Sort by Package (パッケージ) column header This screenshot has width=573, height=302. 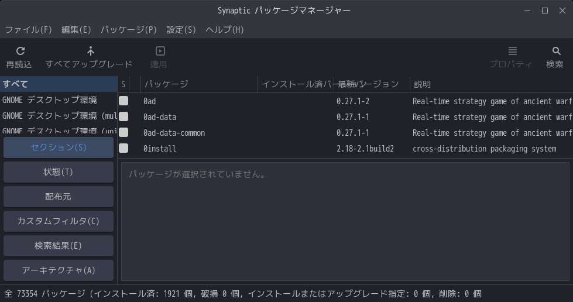199,84
